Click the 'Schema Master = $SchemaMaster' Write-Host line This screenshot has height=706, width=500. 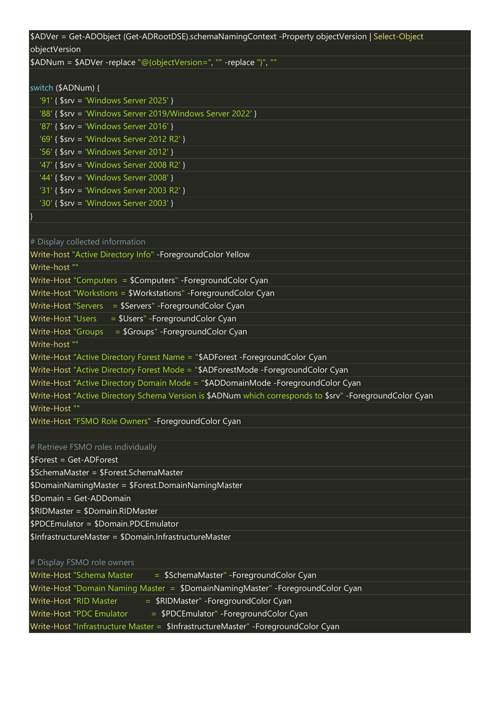pyautogui.click(x=173, y=575)
